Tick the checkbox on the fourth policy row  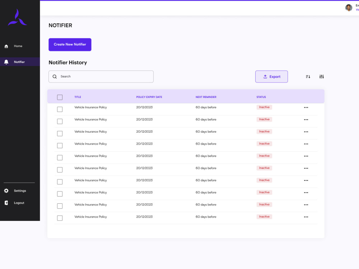(x=60, y=146)
